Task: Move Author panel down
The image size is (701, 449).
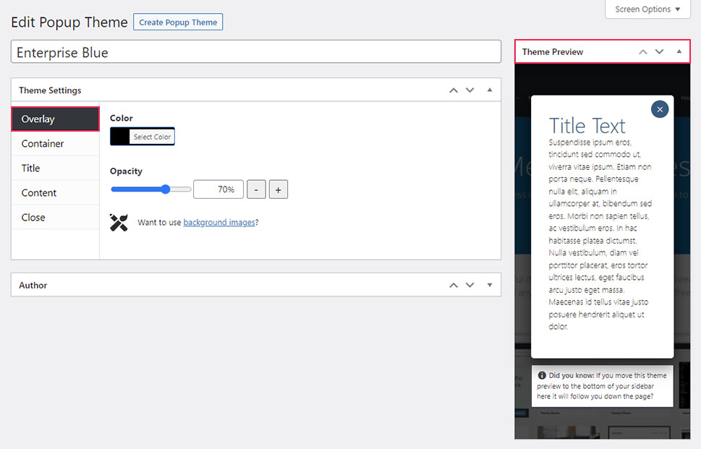Action: tap(470, 286)
